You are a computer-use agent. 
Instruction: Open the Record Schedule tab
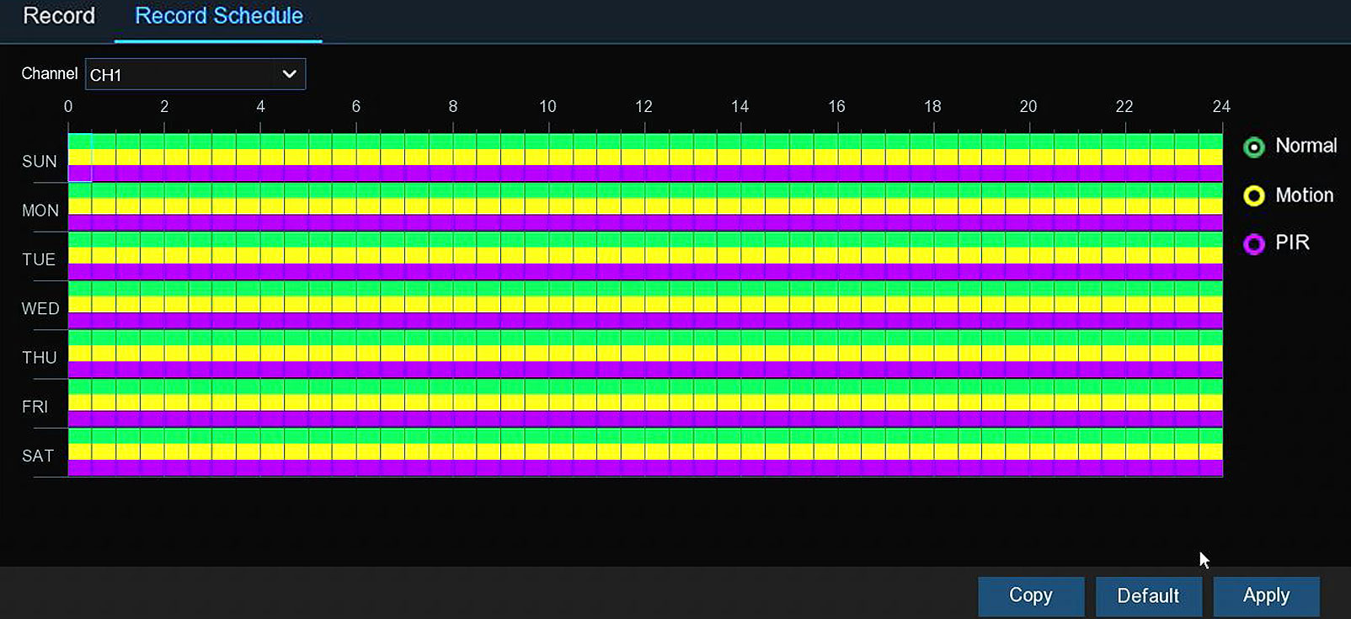218,16
